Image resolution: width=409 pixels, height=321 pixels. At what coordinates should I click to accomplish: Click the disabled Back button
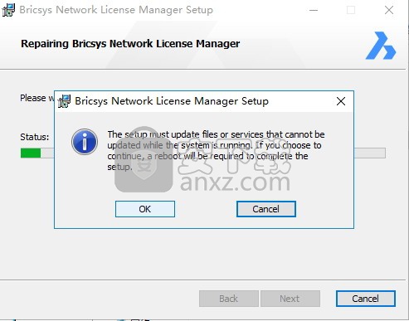tap(229, 299)
